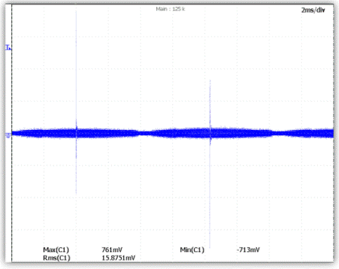Click the peak of the second shorter spike
Image resolution: width=339 pixels, height=269 pixels.
210,81
